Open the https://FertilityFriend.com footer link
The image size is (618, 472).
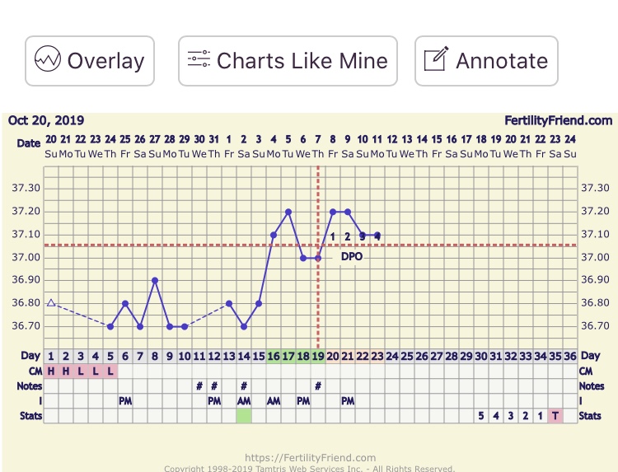tap(310, 458)
